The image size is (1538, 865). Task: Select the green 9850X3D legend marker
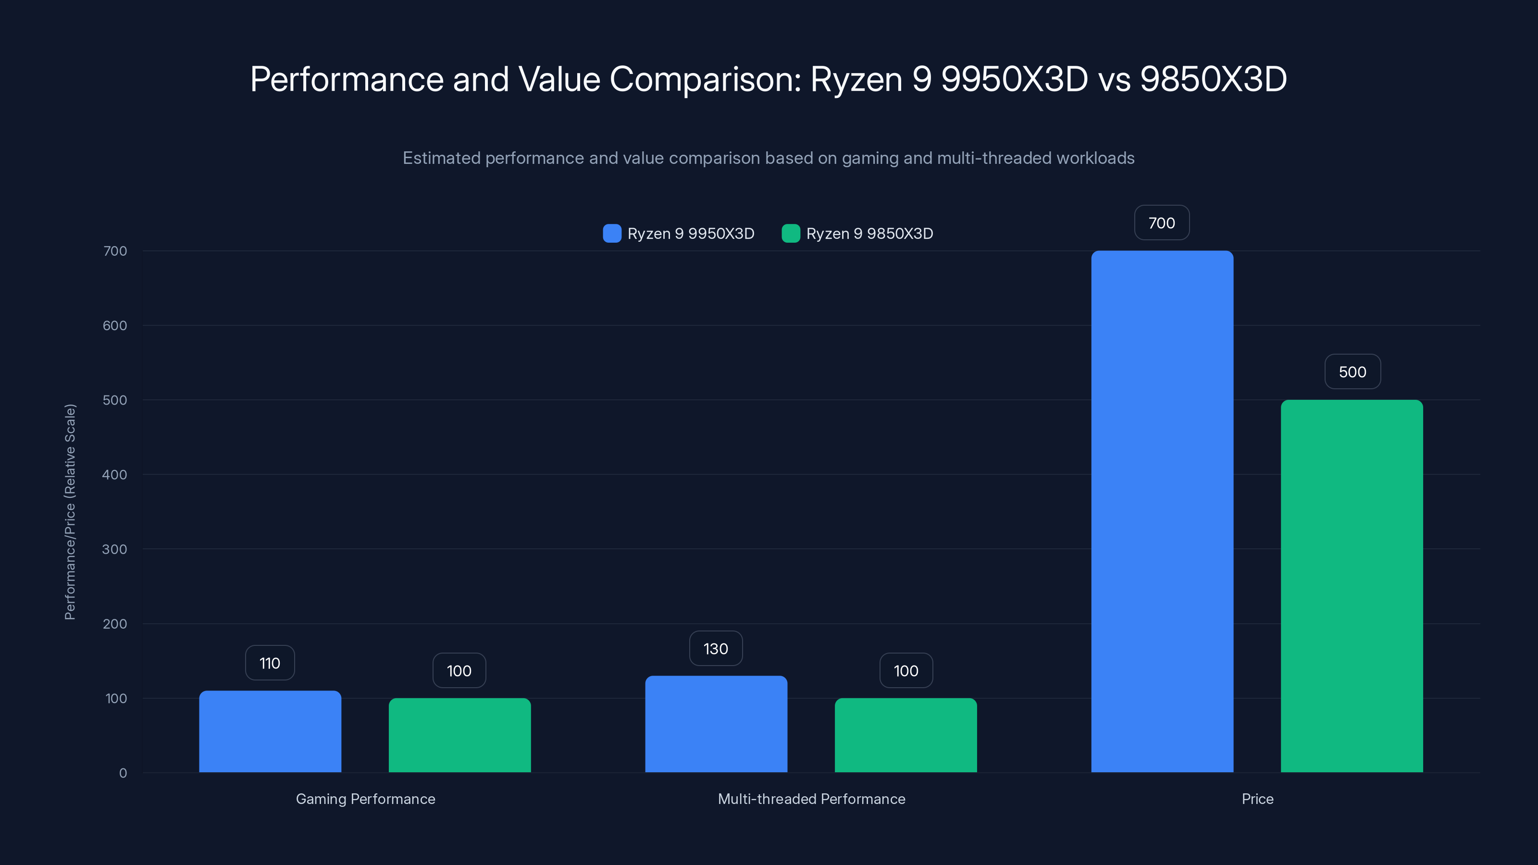click(791, 234)
